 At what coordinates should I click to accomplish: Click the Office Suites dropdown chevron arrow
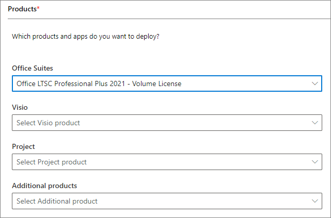click(x=314, y=83)
